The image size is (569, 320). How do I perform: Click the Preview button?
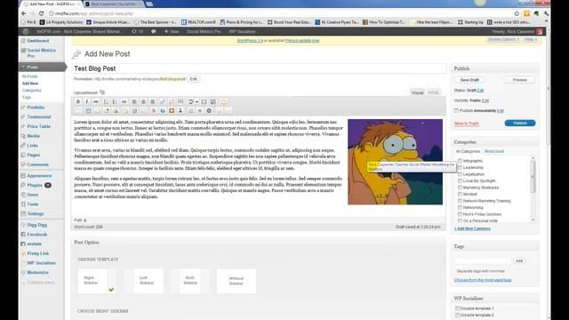[x=519, y=80]
